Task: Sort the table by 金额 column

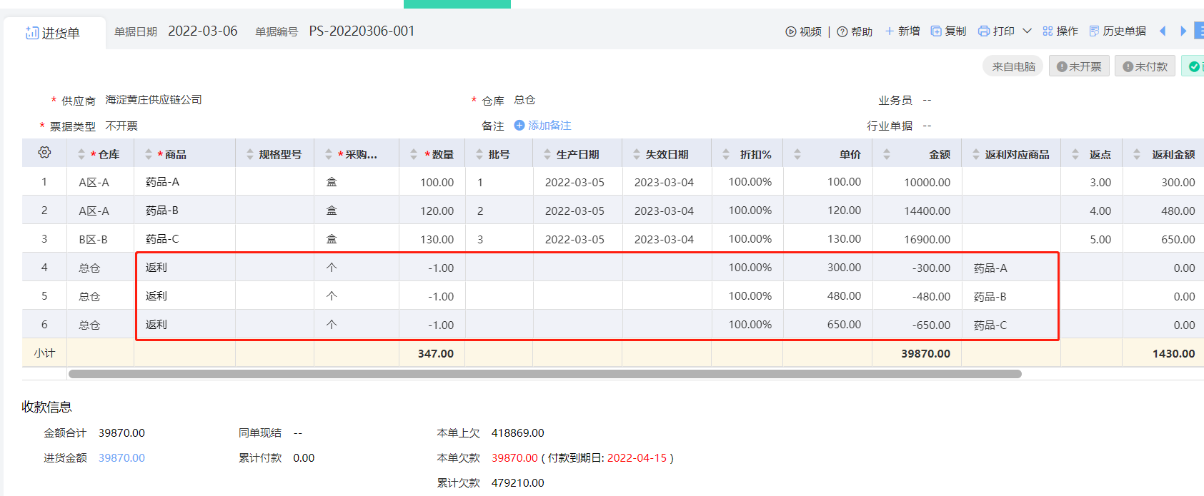Action: point(887,154)
